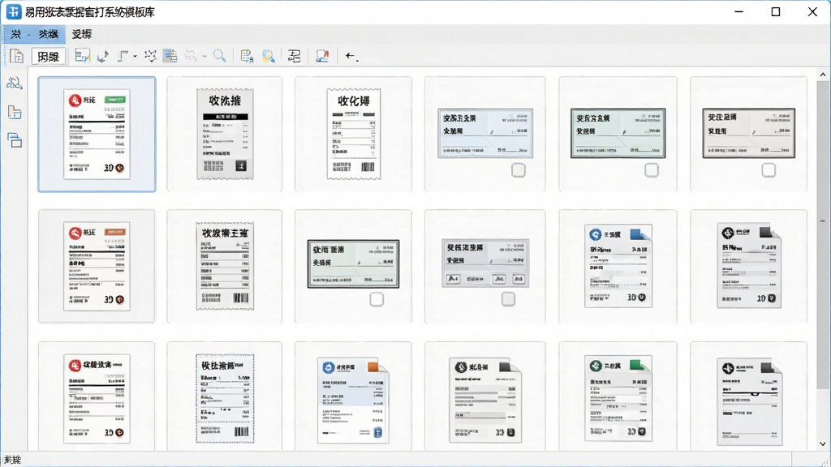831x467 pixels.
Task: Click the left-pointing back arrow icon
Action: pos(351,56)
